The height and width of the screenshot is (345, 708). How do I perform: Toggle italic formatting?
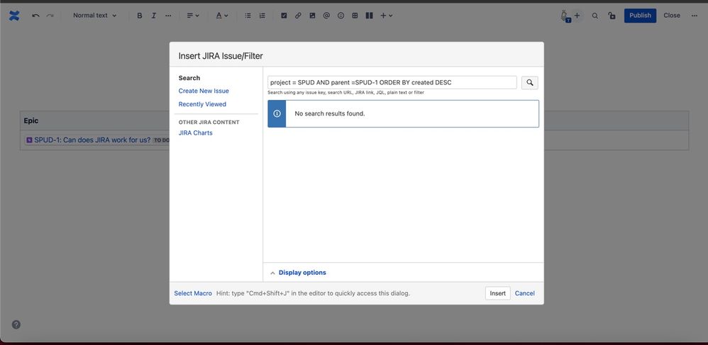tap(153, 16)
